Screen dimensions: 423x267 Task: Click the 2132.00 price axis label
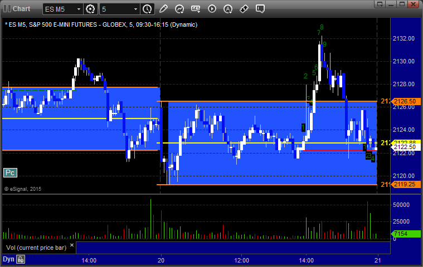tap(403, 38)
